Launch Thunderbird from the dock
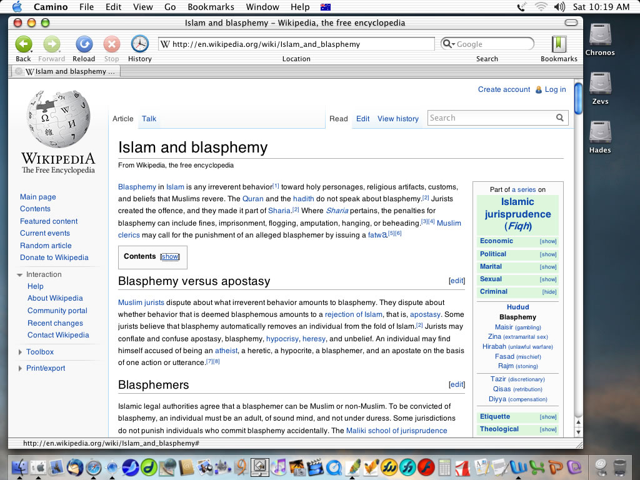 (x=75, y=467)
